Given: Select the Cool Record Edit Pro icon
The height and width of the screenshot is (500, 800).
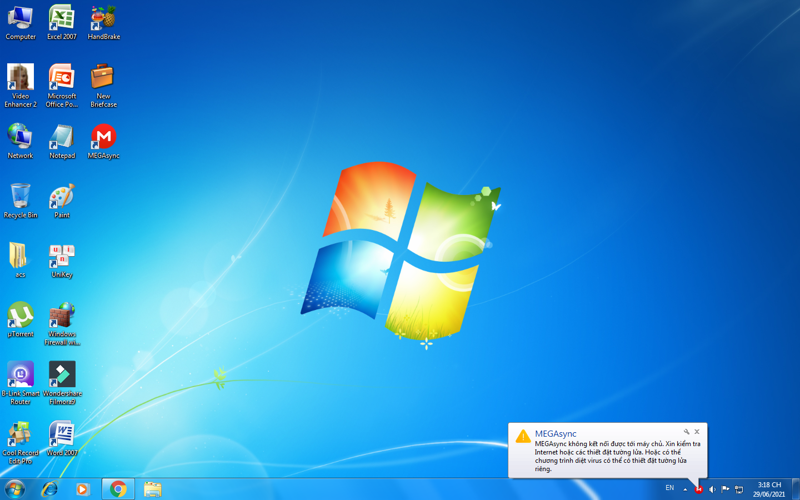Looking at the screenshot, I should (21, 442).
